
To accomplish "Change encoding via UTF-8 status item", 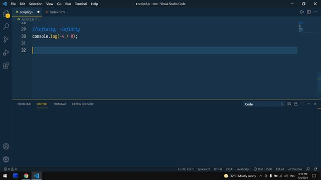I will 218,169.
